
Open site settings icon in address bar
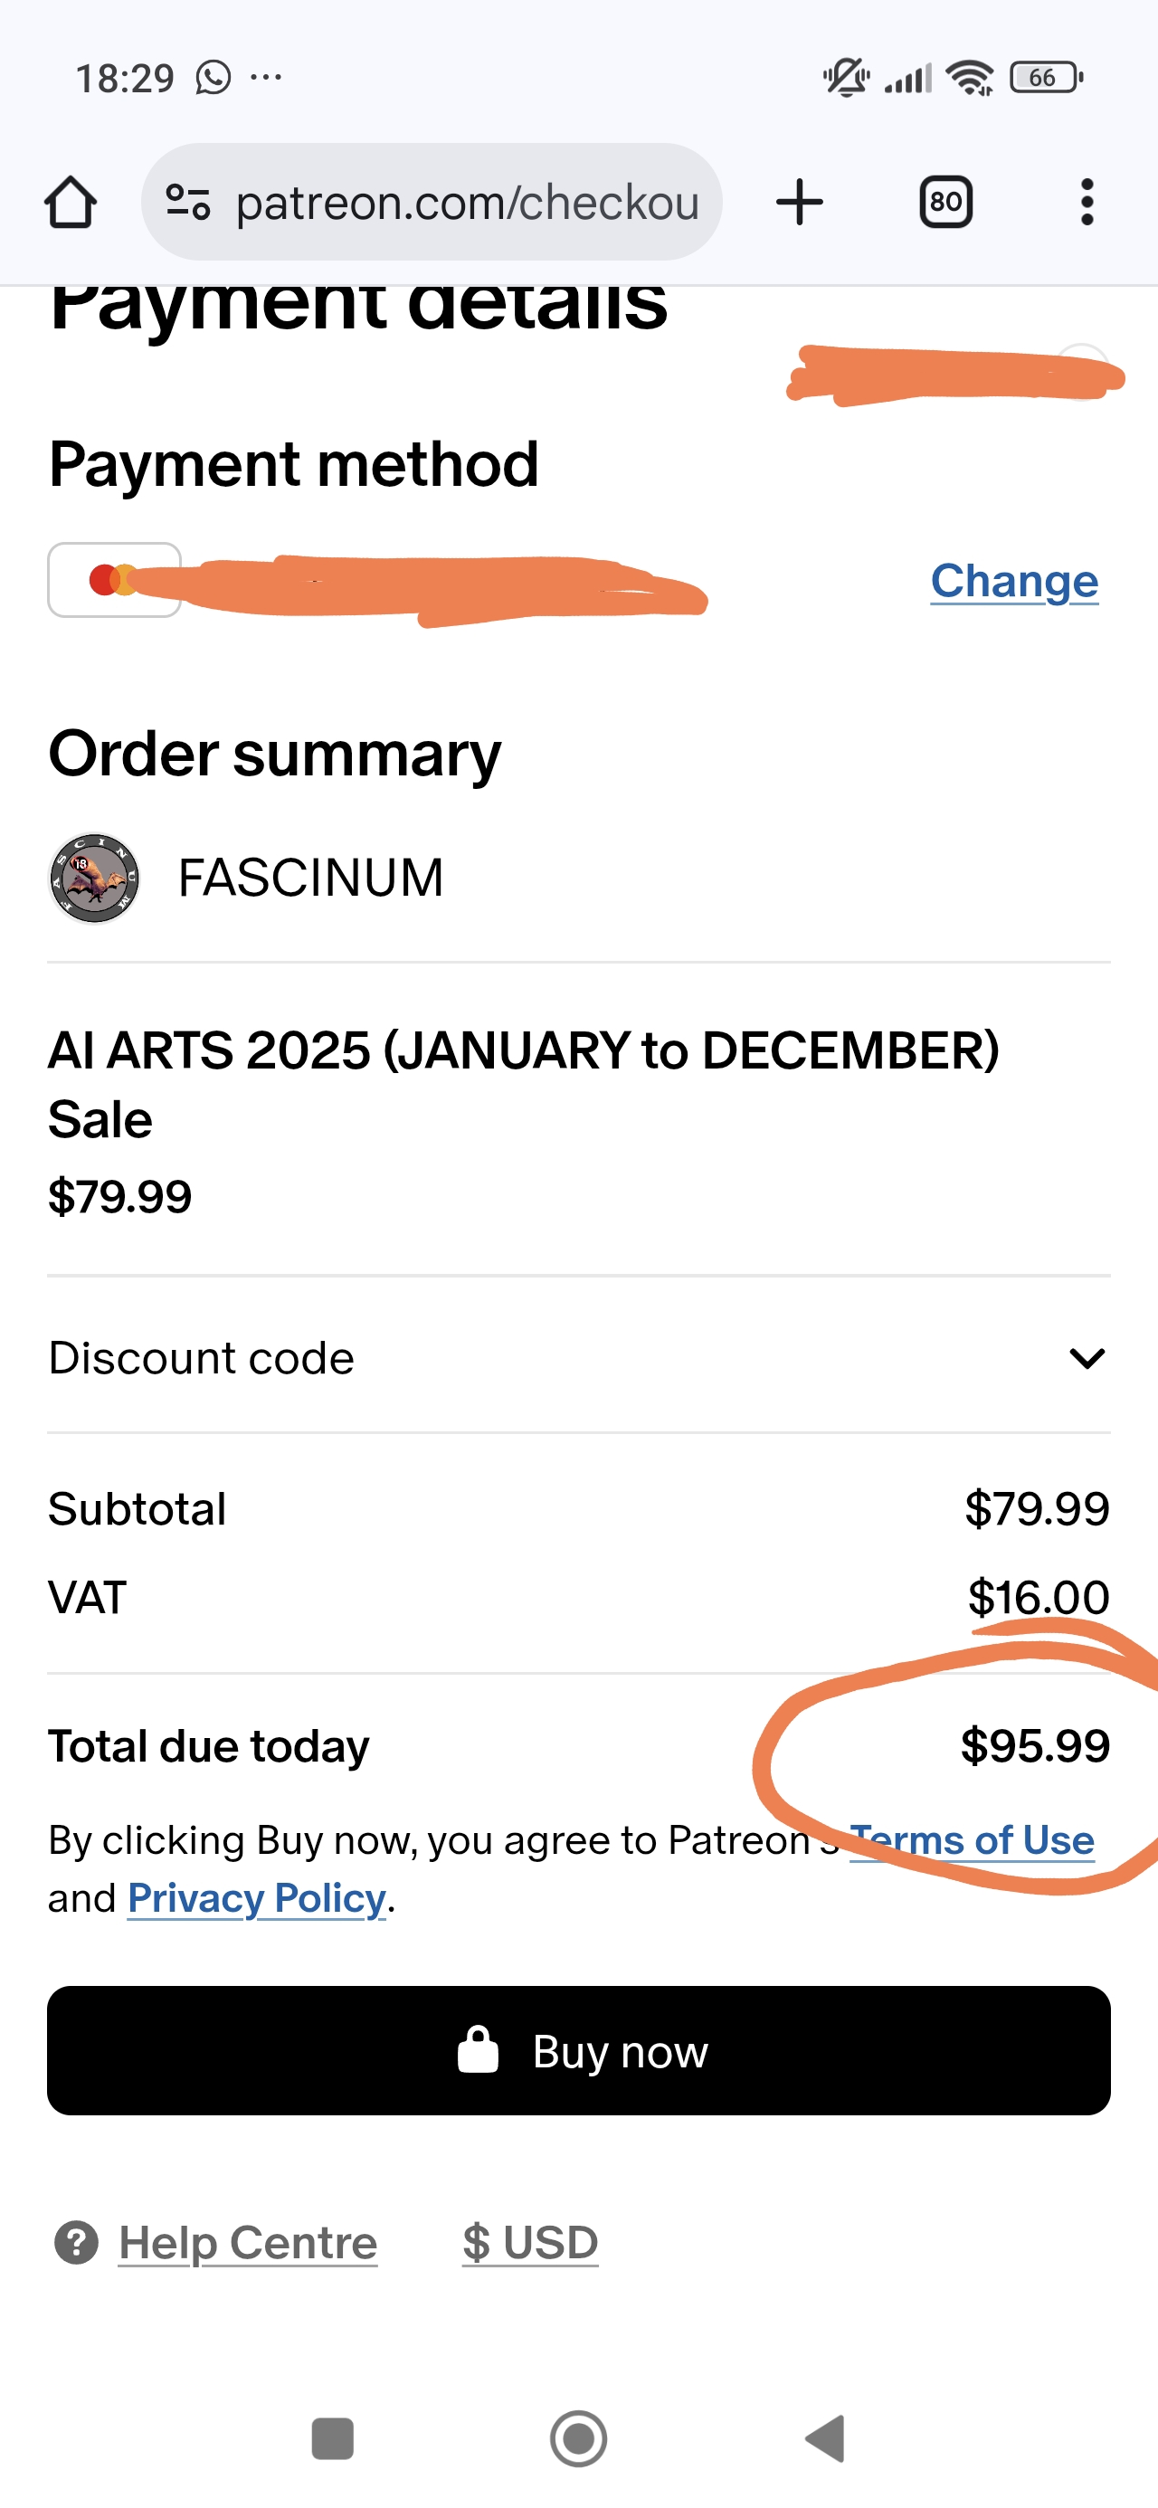[188, 203]
